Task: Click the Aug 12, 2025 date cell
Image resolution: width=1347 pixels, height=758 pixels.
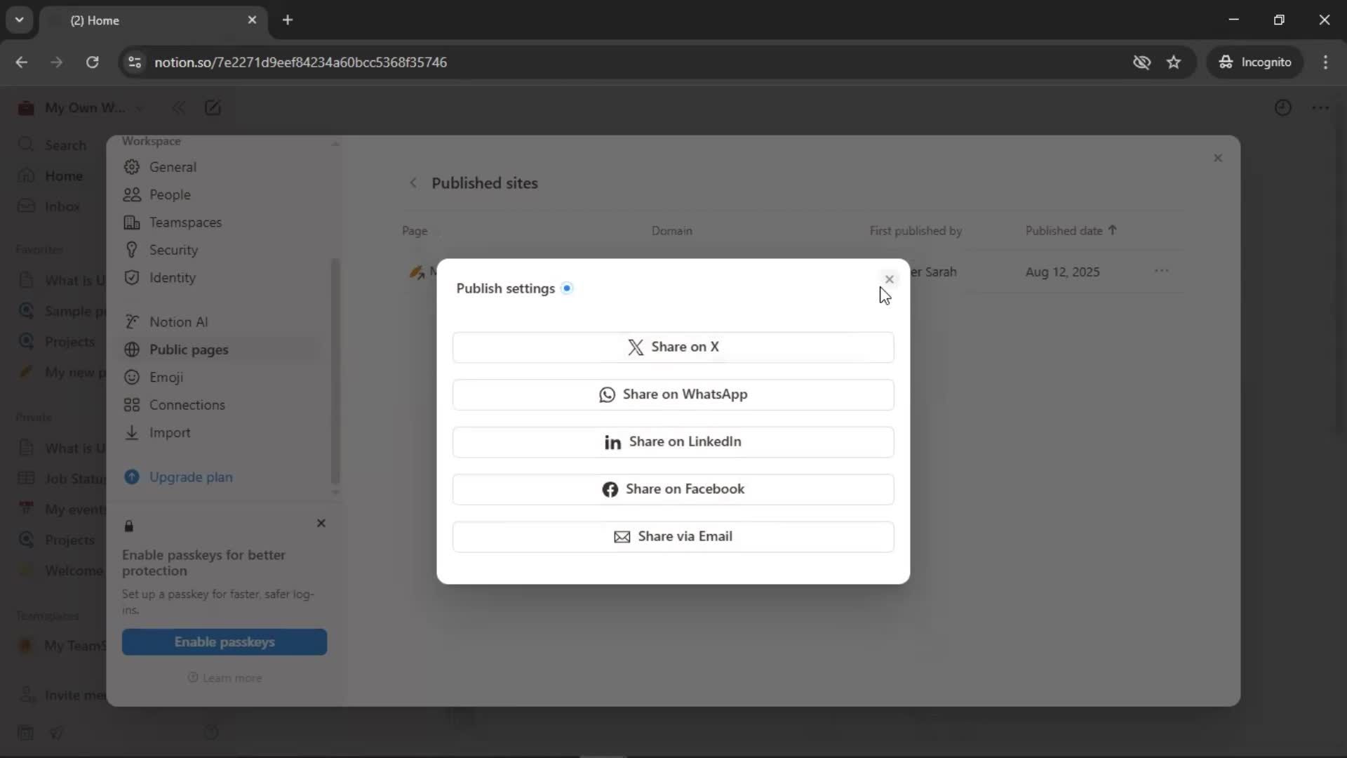Action: tap(1062, 272)
